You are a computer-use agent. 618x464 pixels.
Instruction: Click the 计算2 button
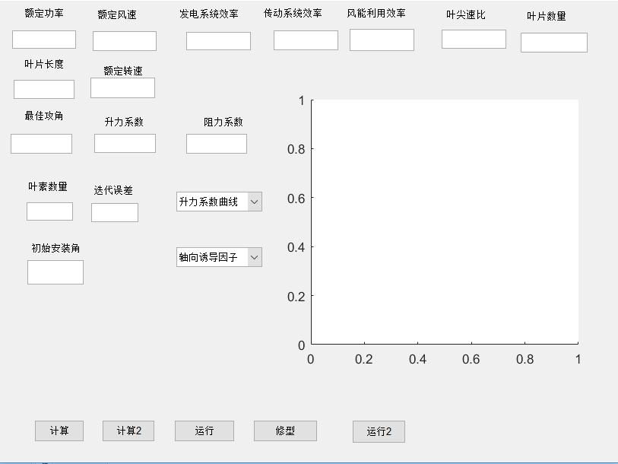pos(128,431)
